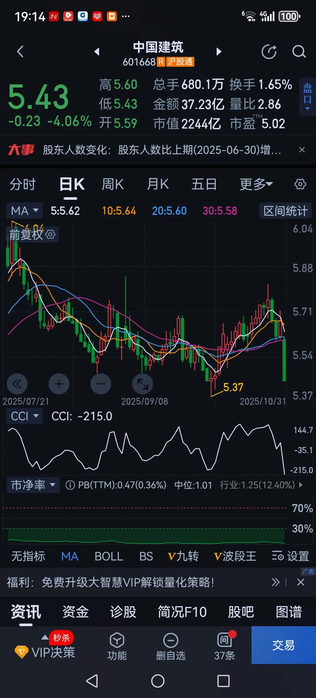Tap 删自选 to remove from watchlist
This screenshot has height=698, width=316.
click(x=171, y=646)
